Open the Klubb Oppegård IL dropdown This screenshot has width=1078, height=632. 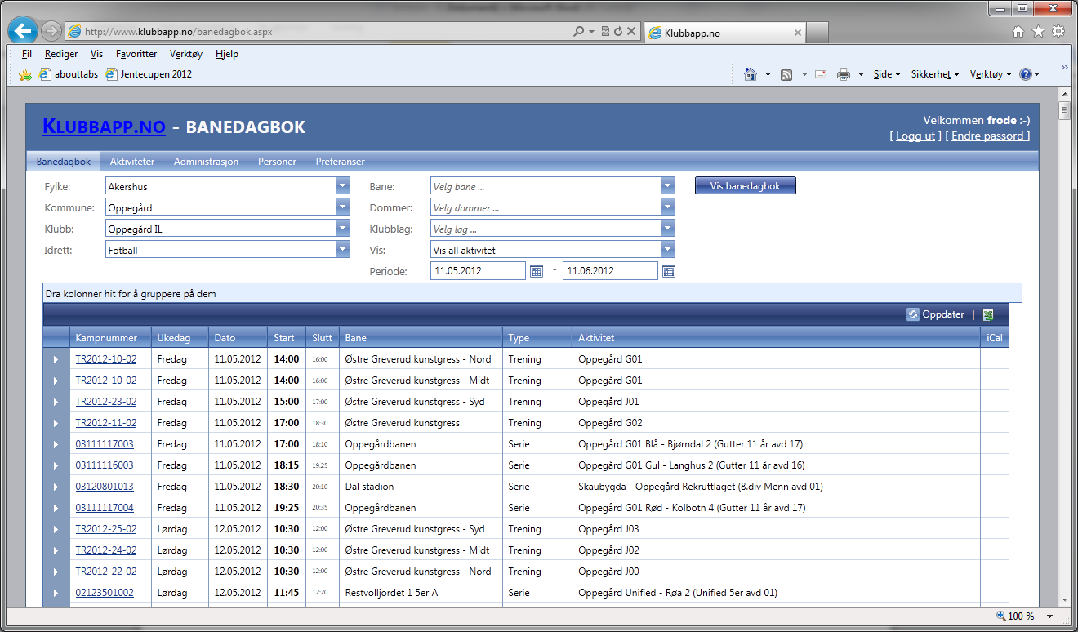[342, 229]
